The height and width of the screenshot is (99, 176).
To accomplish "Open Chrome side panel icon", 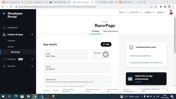I will tap(165, 7).
